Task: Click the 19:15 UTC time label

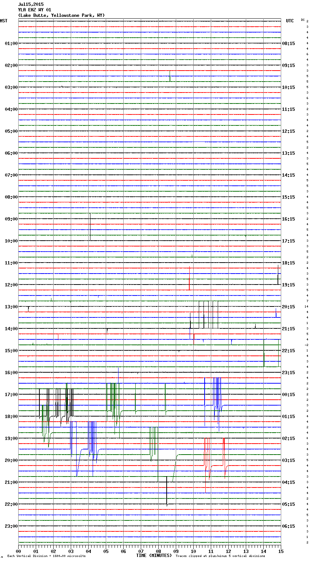Action: tap(288, 285)
